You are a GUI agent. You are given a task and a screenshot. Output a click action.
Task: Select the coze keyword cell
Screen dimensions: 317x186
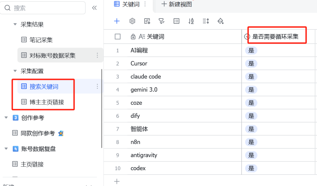click(184, 103)
